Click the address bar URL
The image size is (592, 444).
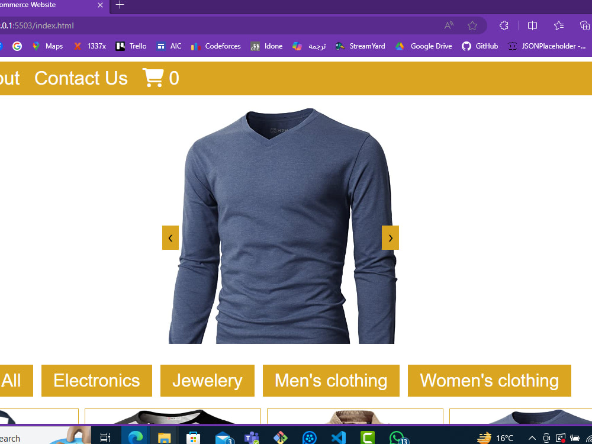[37, 25]
